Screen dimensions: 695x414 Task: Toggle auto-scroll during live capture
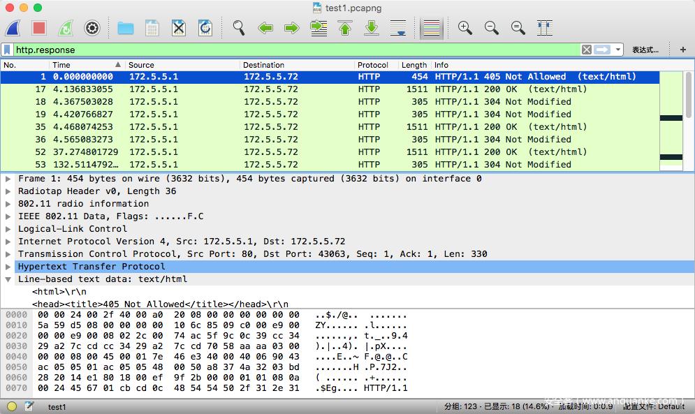(x=398, y=28)
